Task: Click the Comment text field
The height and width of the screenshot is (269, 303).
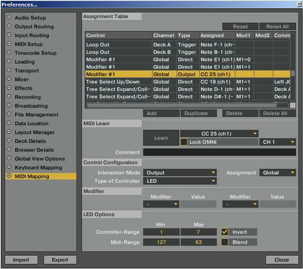Action: tap(219, 152)
